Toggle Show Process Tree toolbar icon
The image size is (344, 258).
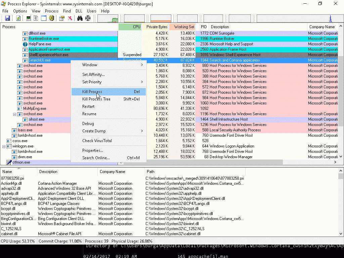point(36,18)
